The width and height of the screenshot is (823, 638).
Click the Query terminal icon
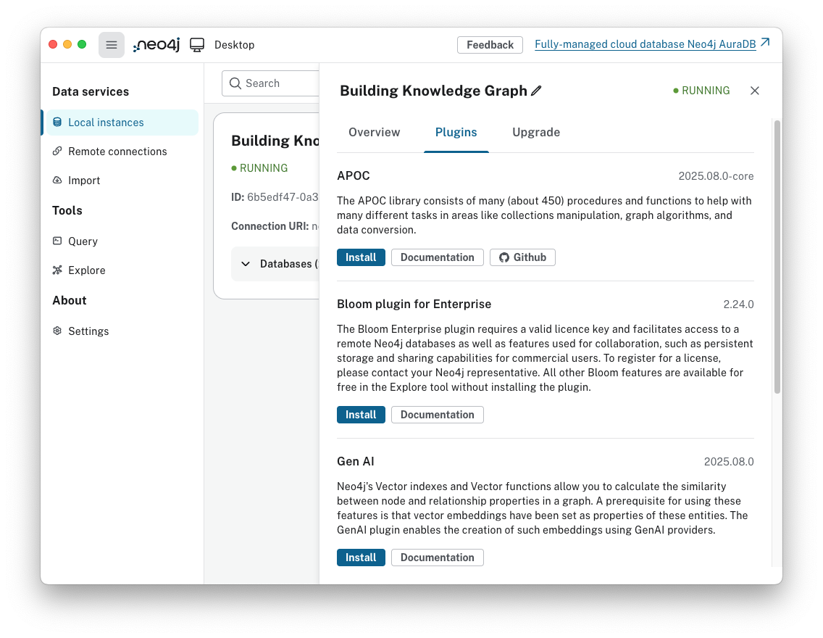click(x=57, y=241)
